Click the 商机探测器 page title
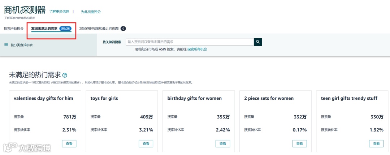 click(x=25, y=9)
